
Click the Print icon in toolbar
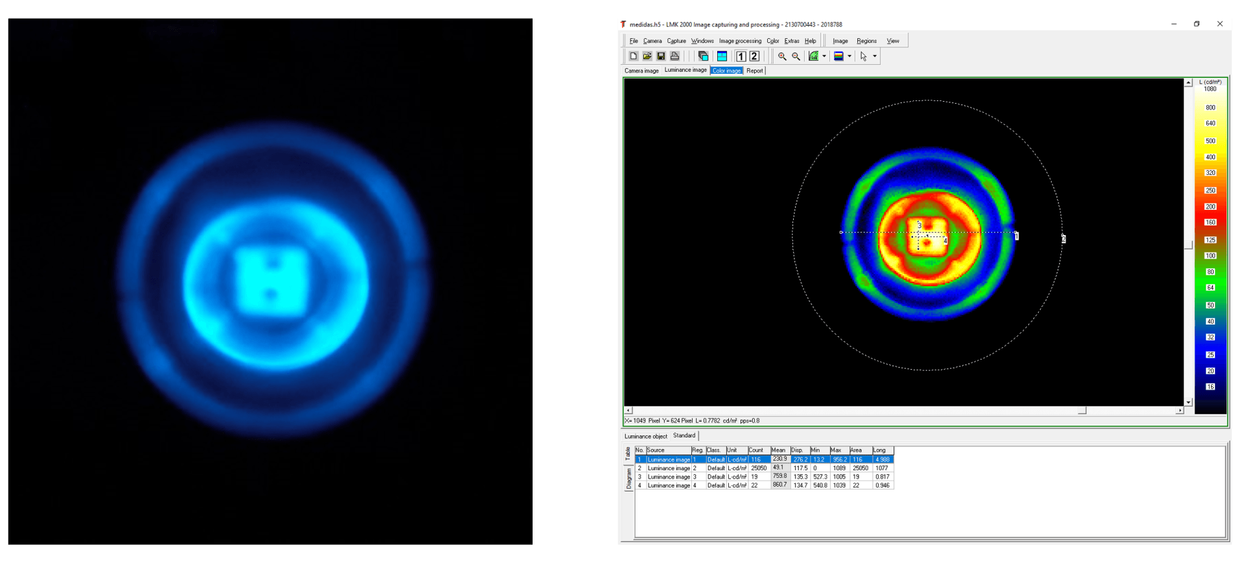[674, 56]
